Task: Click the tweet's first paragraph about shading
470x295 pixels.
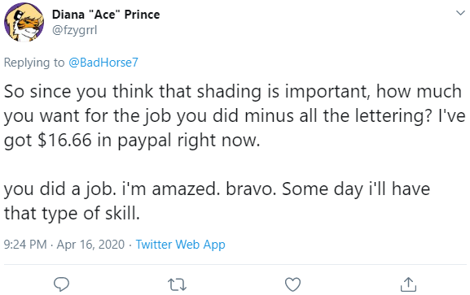Action: click(x=235, y=115)
